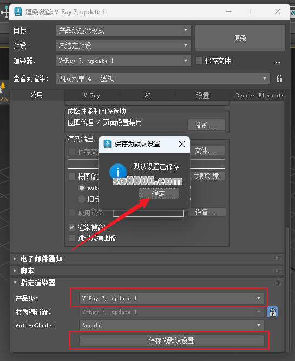Collapse the 指定渲染器 rollout
The width and height of the screenshot is (295, 361).
[x=147, y=283]
